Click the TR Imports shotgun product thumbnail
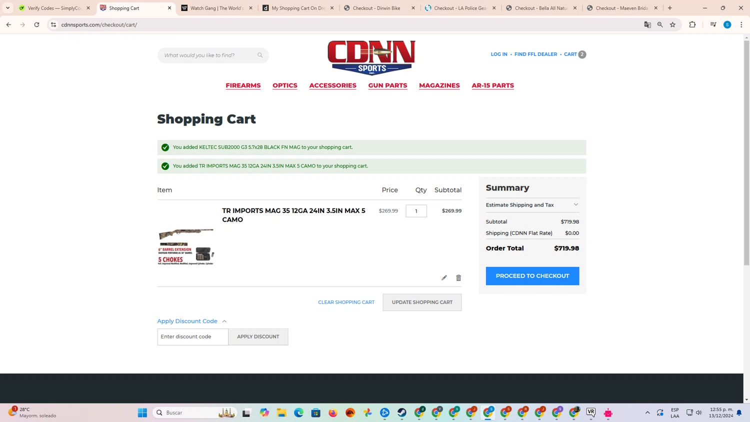 (186, 246)
